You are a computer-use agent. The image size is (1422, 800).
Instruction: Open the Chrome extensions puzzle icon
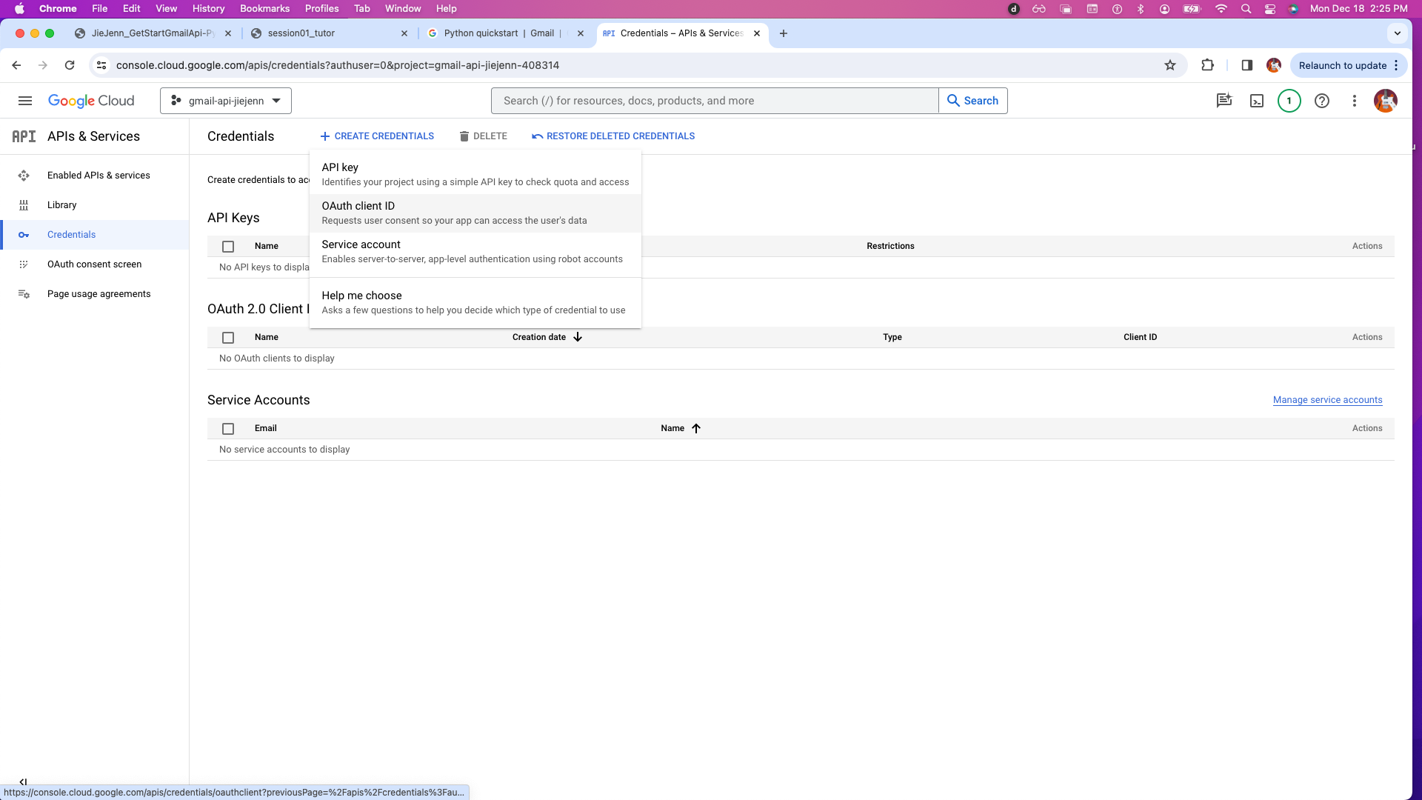(1208, 65)
